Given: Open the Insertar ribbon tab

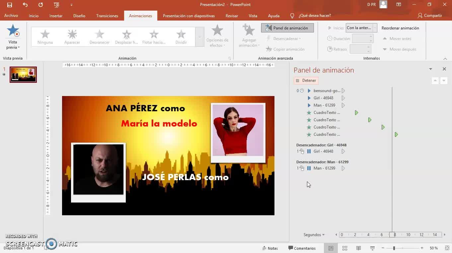Looking at the screenshot, I should (x=56, y=16).
